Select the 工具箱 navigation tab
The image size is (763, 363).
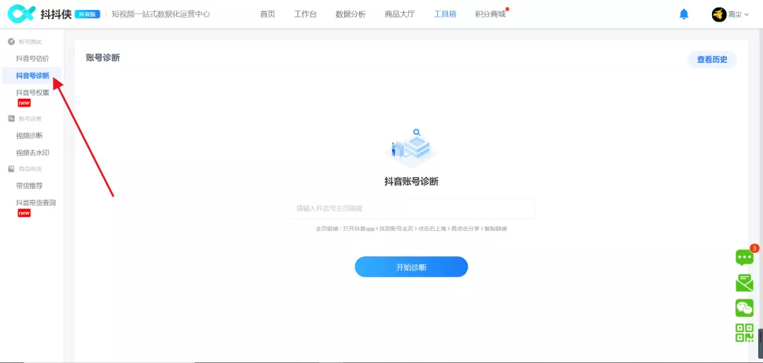[445, 14]
